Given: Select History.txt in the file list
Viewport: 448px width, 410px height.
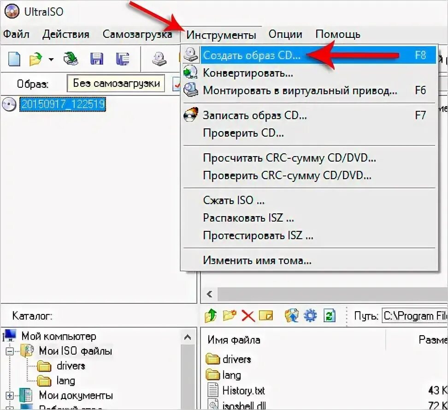Looking at the screenshot, I should (243, 391).
